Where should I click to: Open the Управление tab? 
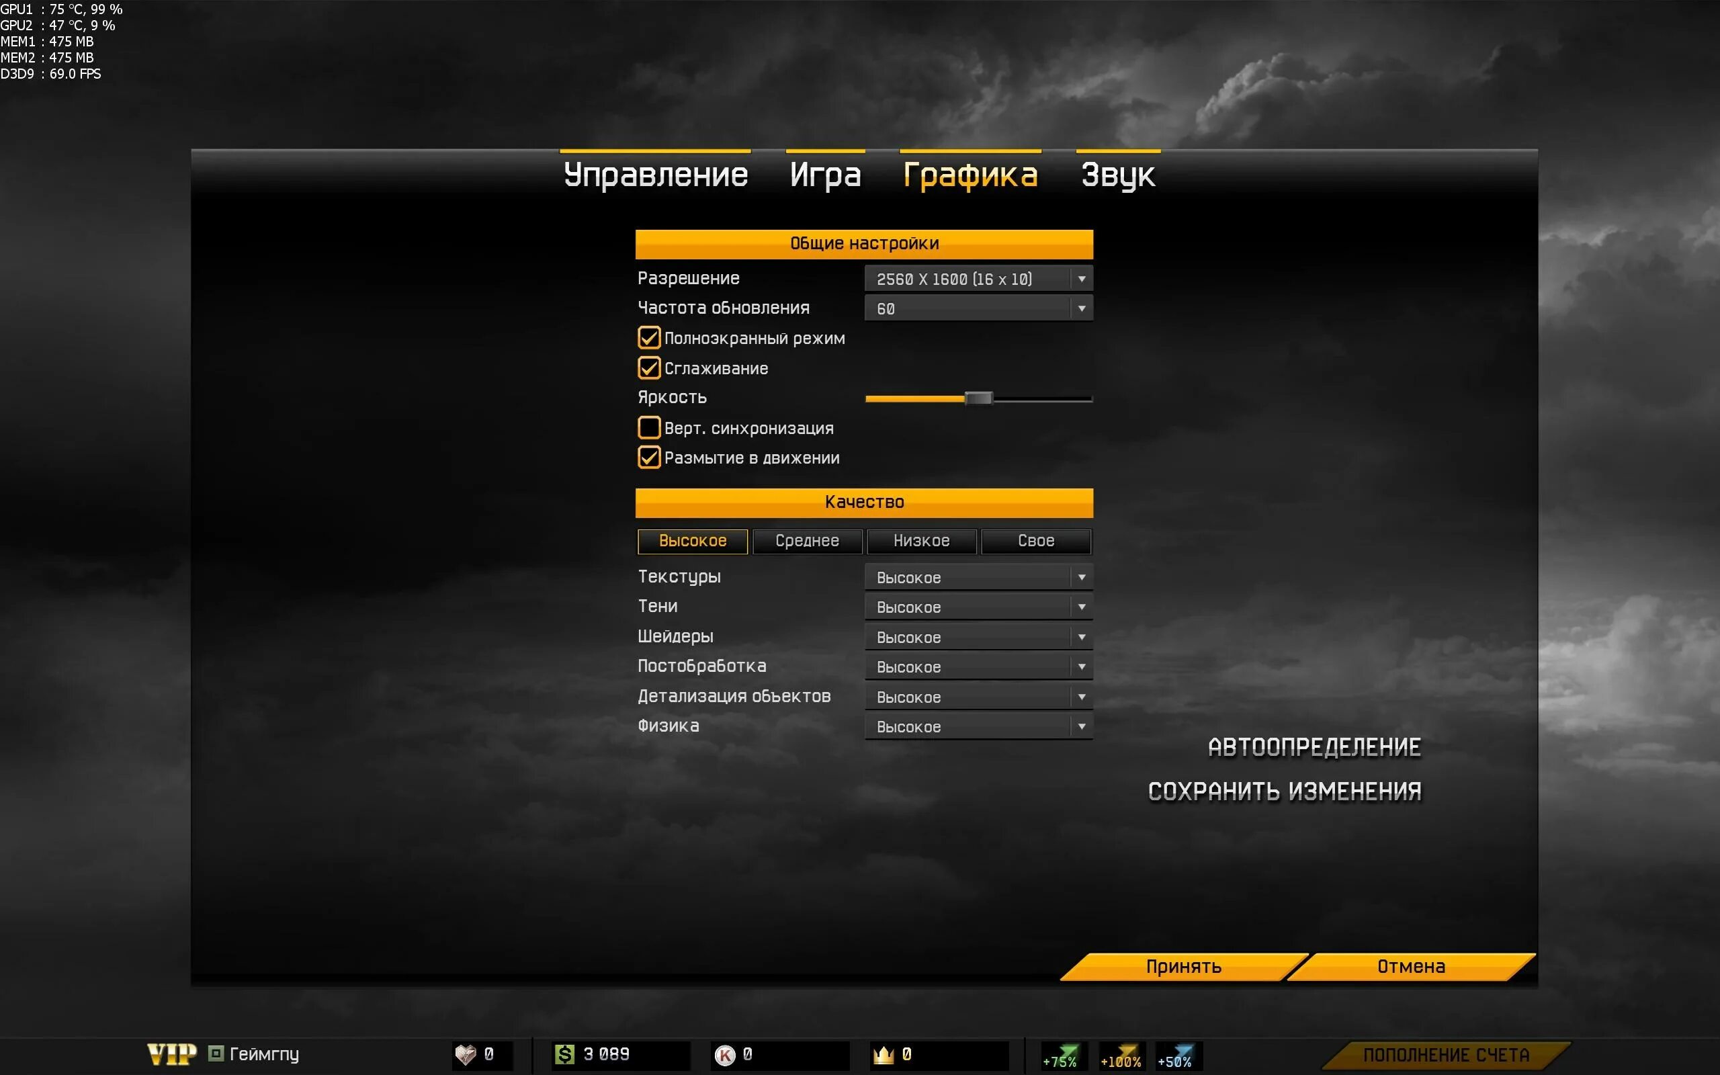(655, 175)
